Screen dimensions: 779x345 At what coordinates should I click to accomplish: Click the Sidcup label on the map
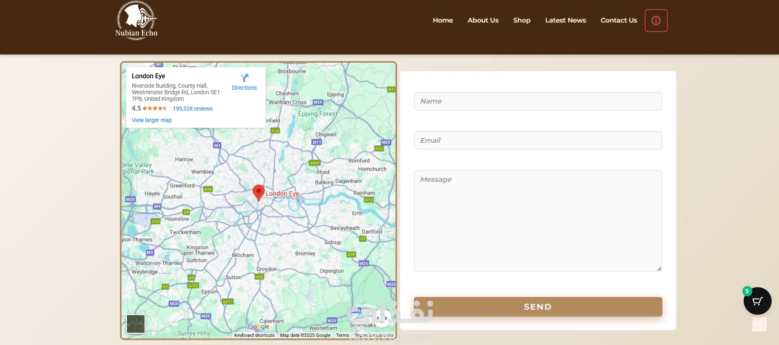tap(333, 242)
